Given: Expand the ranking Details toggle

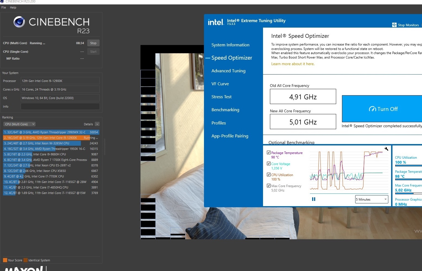Looking at the screenshot, I should pyautogui.click(x=97, y=124).
